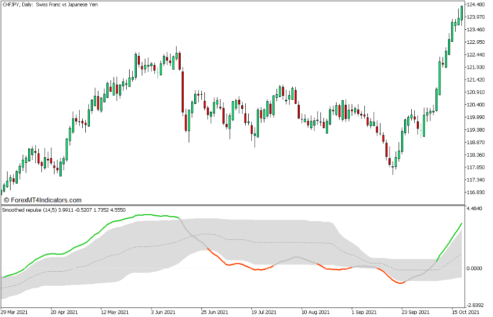Select the long red candle near 3 Jun
Image resolution: width=493 pixels, height=317 pixels.
coord(182,91)
